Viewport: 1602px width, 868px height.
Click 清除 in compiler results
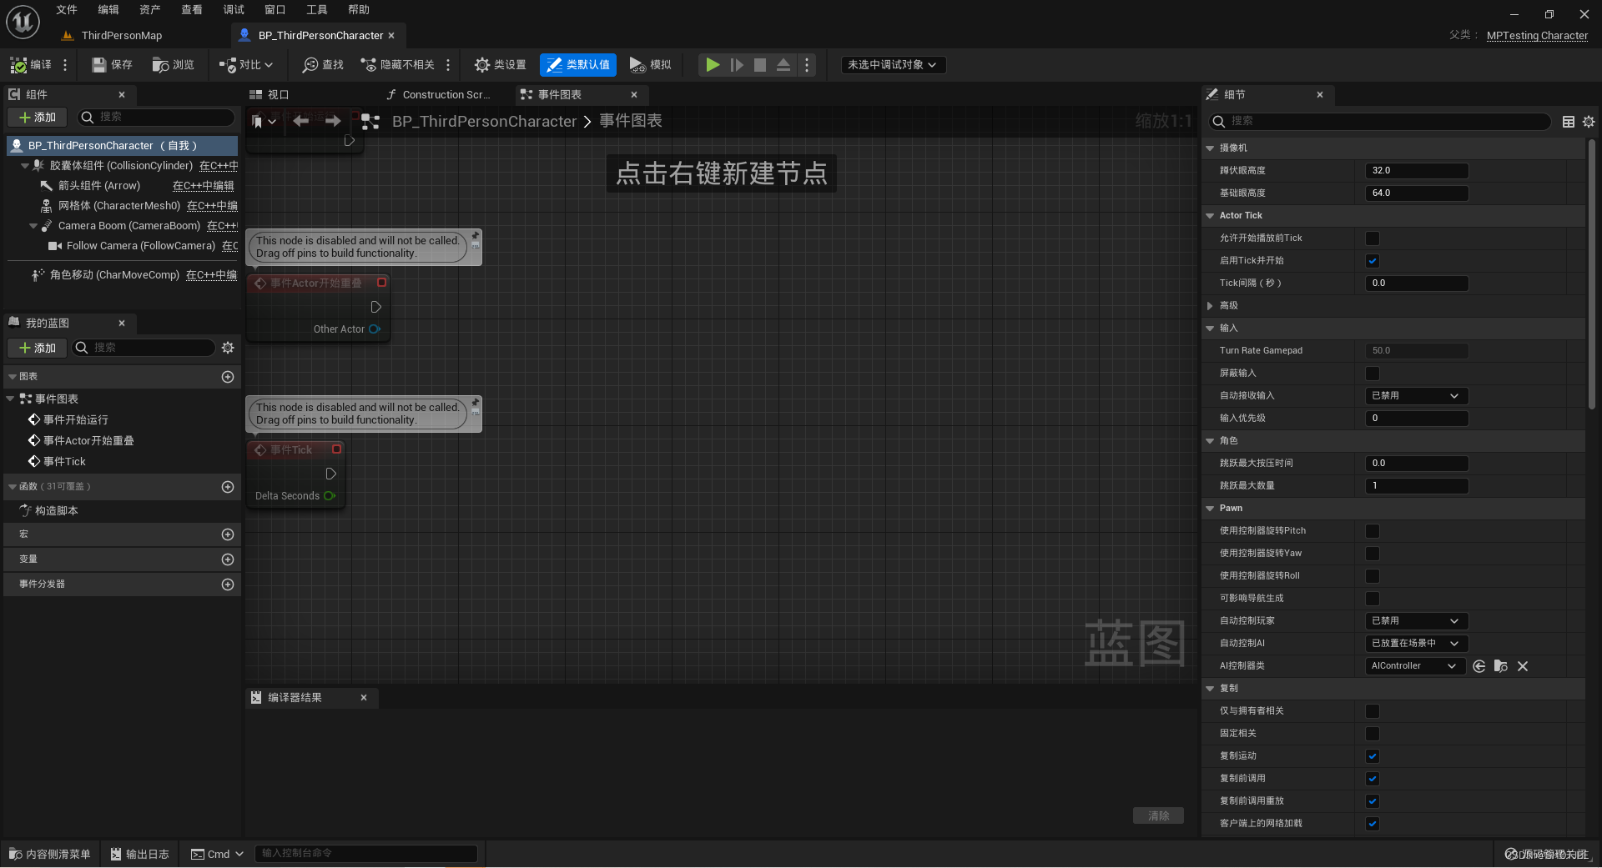pos(1158,816)
